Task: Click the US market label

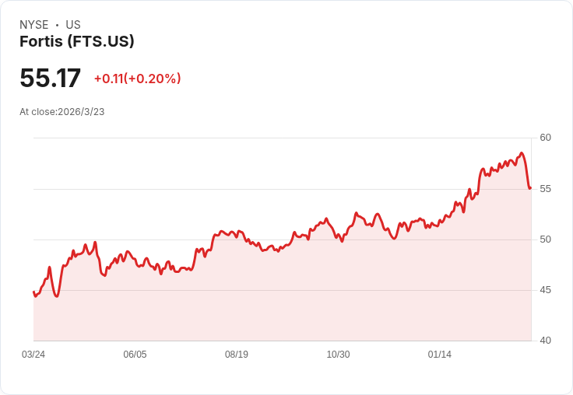Action: [73, 25]
